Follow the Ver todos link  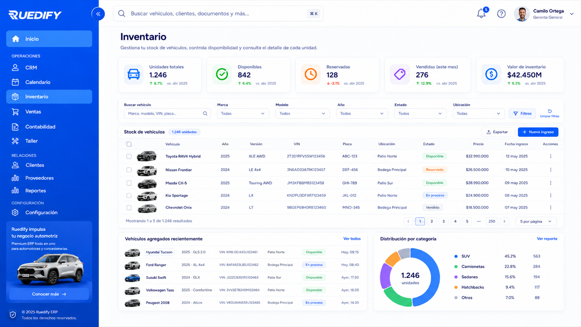(x=352, y=239)
